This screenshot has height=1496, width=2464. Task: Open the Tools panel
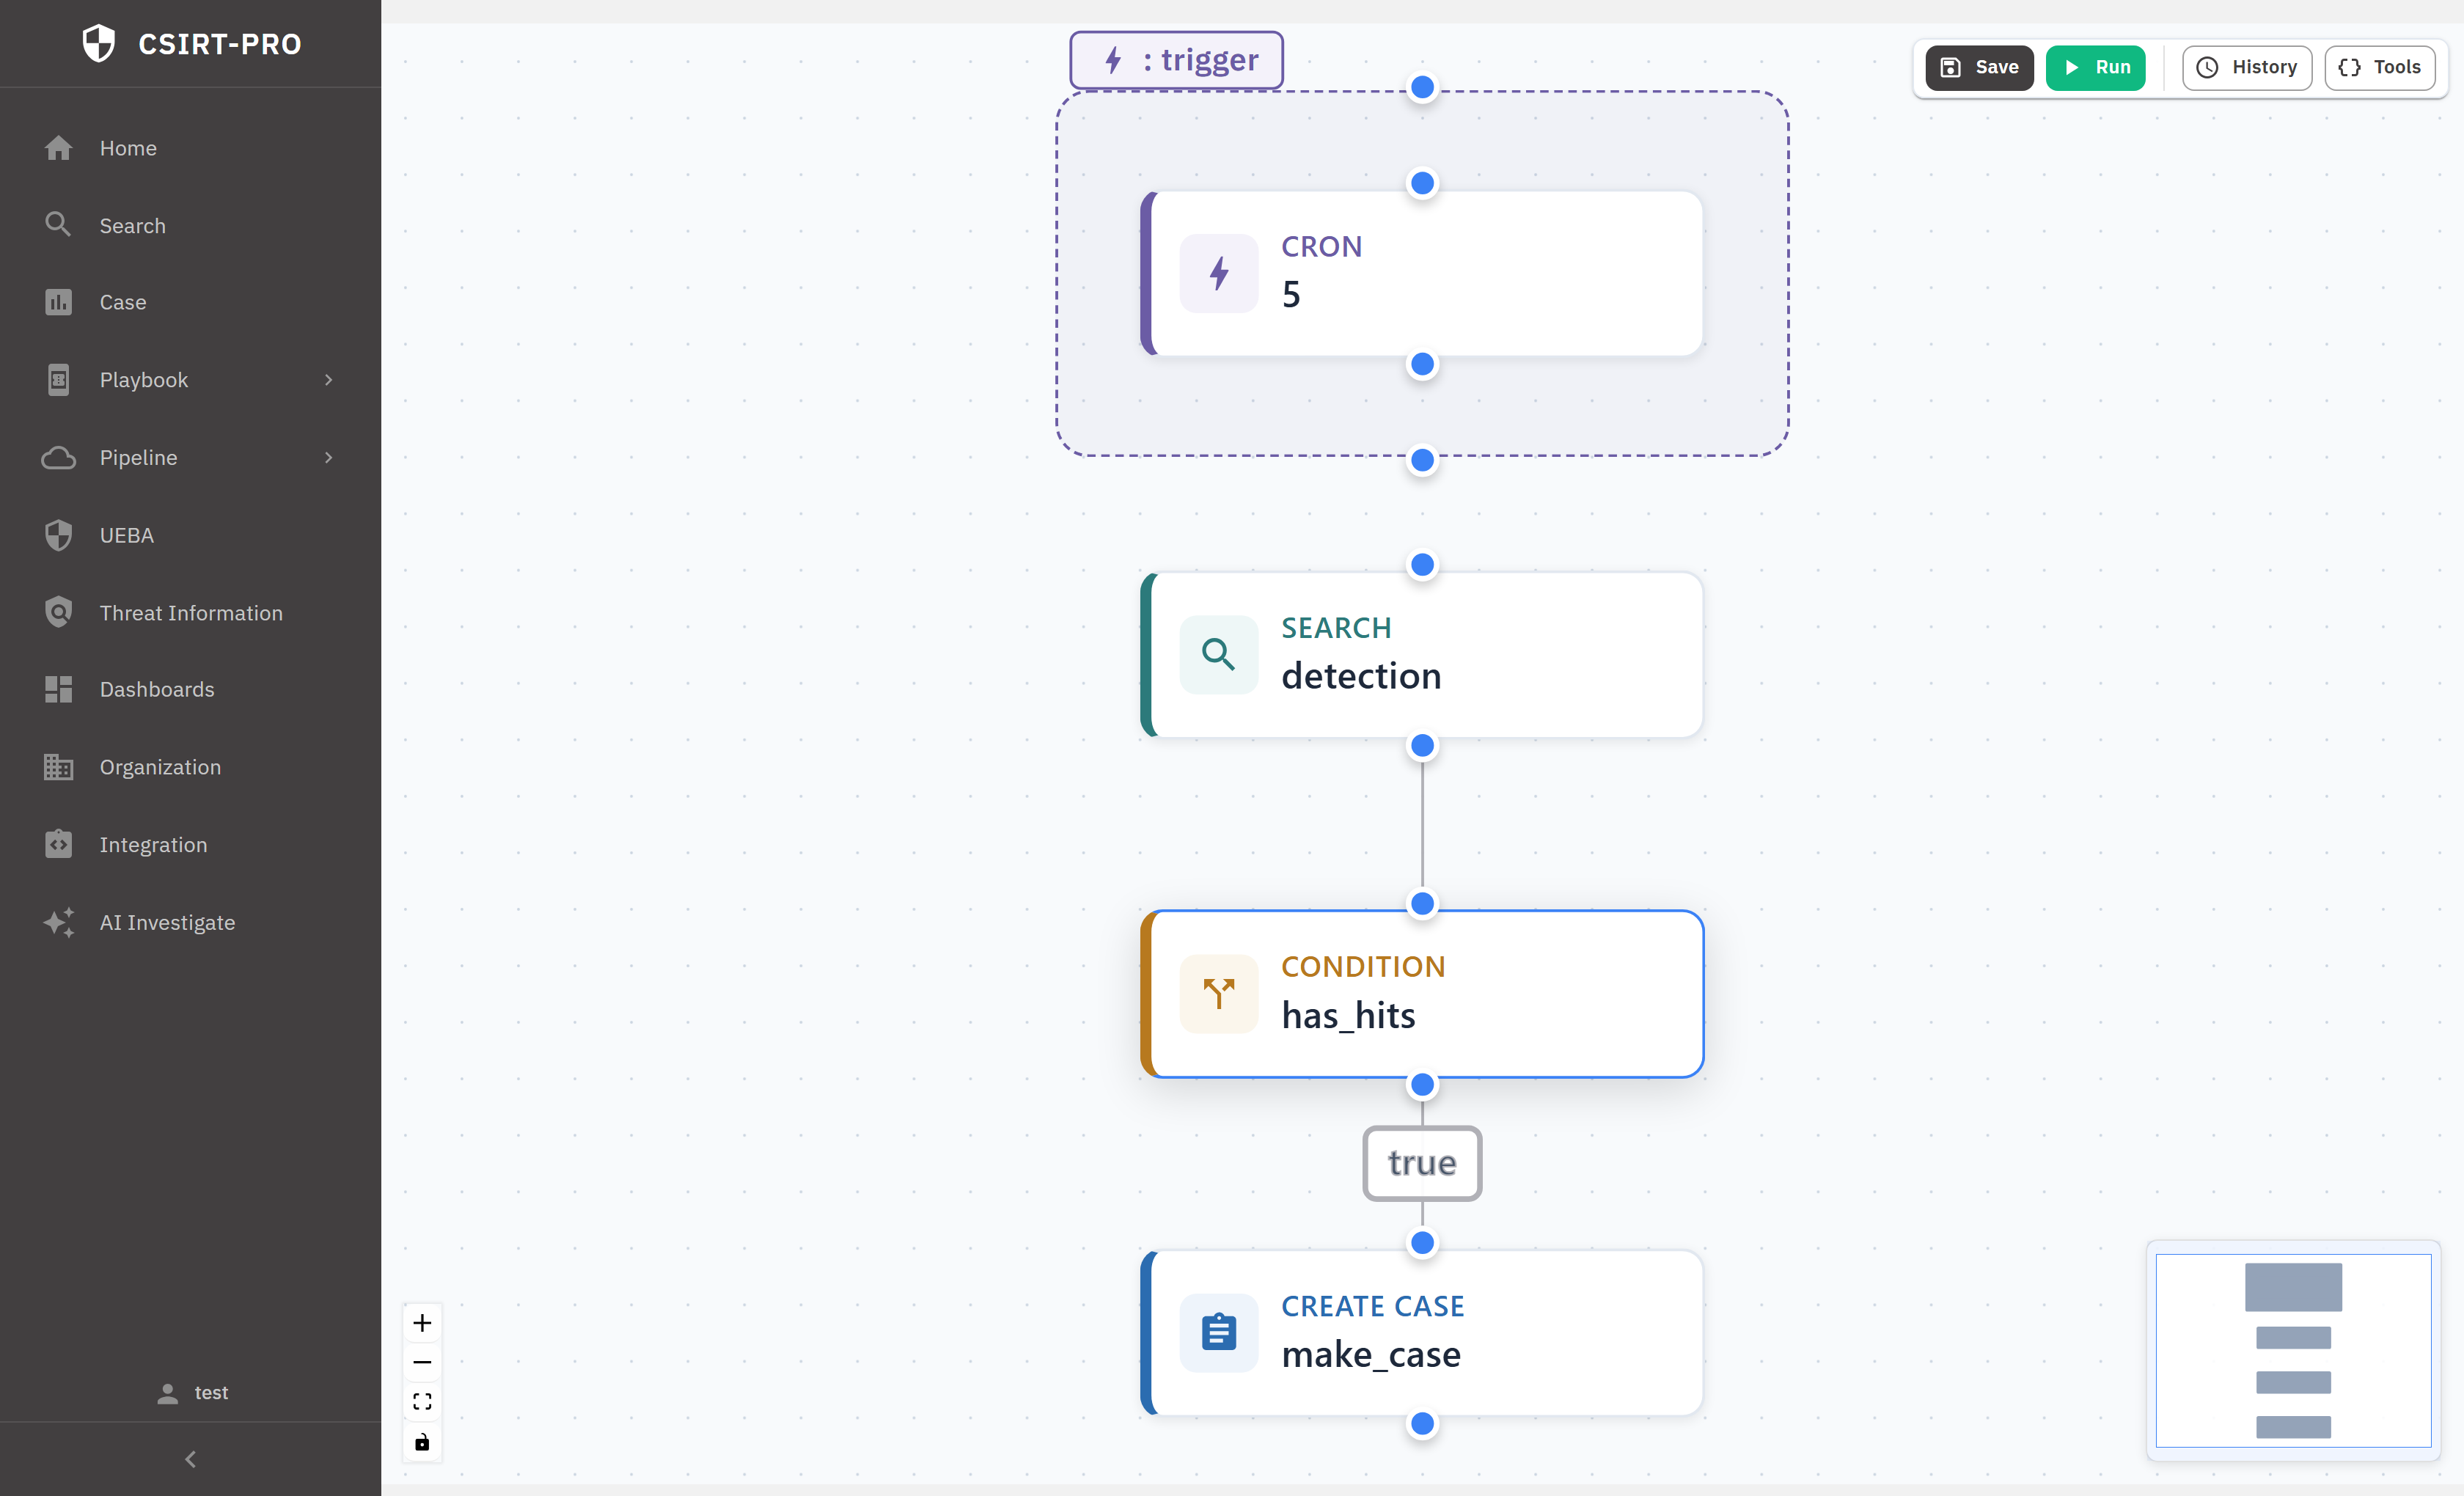pos(2379,67)
